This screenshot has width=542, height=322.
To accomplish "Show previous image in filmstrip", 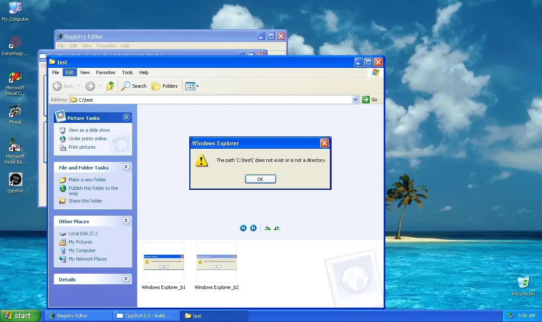I will click(243, 228).
